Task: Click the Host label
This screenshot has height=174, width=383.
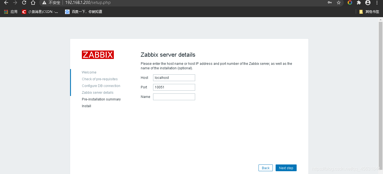Action: 144,78
